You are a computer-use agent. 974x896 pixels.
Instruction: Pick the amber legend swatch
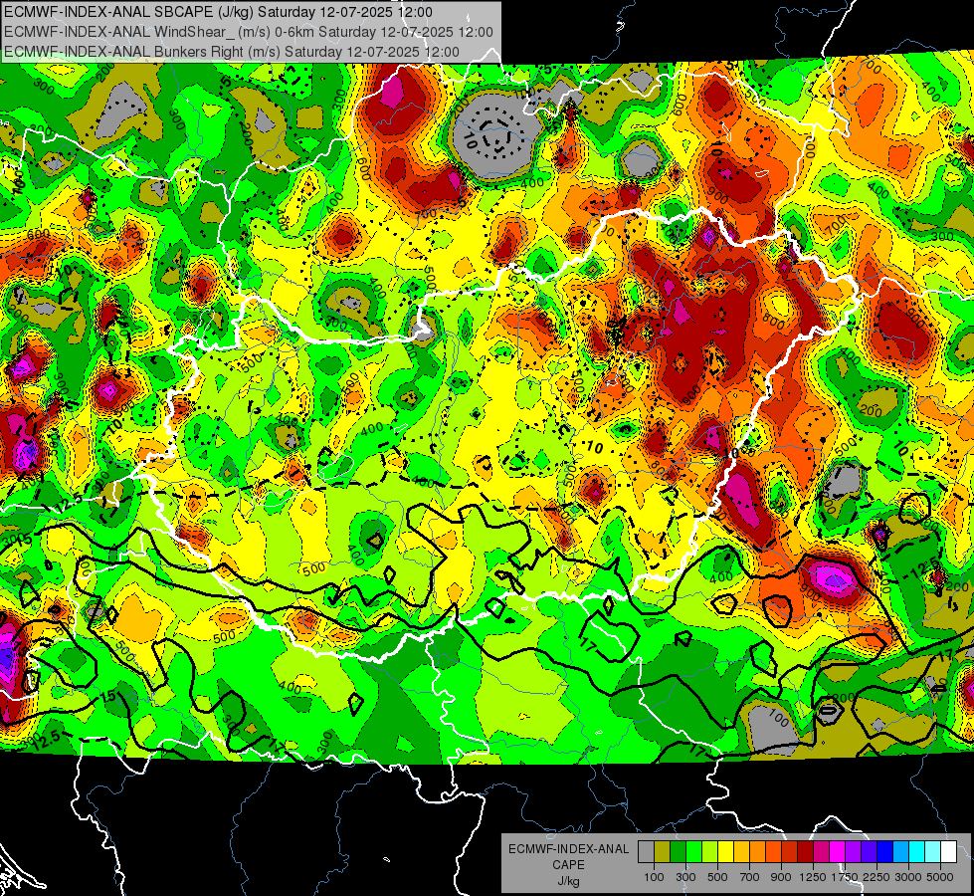pyautogui.click(x=741, y=852)
